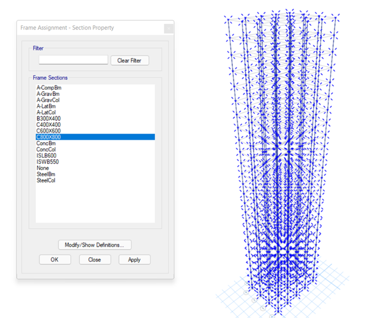Select ISWB550 frame section
Image resolution: width=378 pixels, height=318 pixels.
click(95, 162)
